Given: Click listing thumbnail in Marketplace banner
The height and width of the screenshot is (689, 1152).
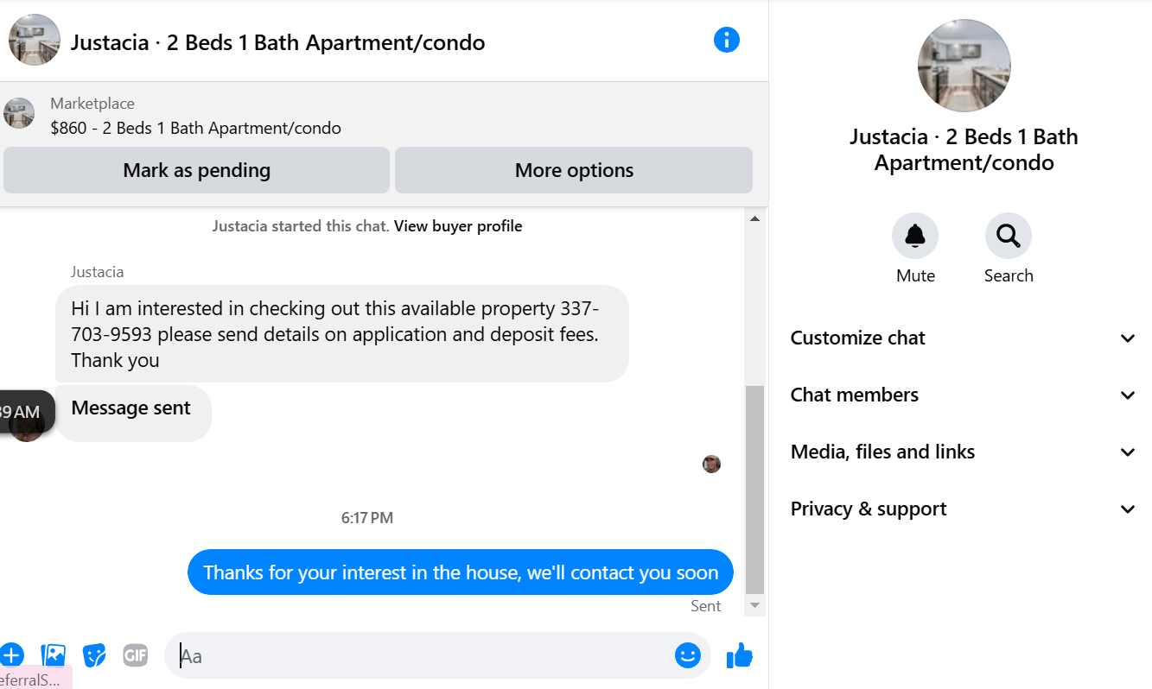Looking at the screenshot, I should [x=19, y=114].
